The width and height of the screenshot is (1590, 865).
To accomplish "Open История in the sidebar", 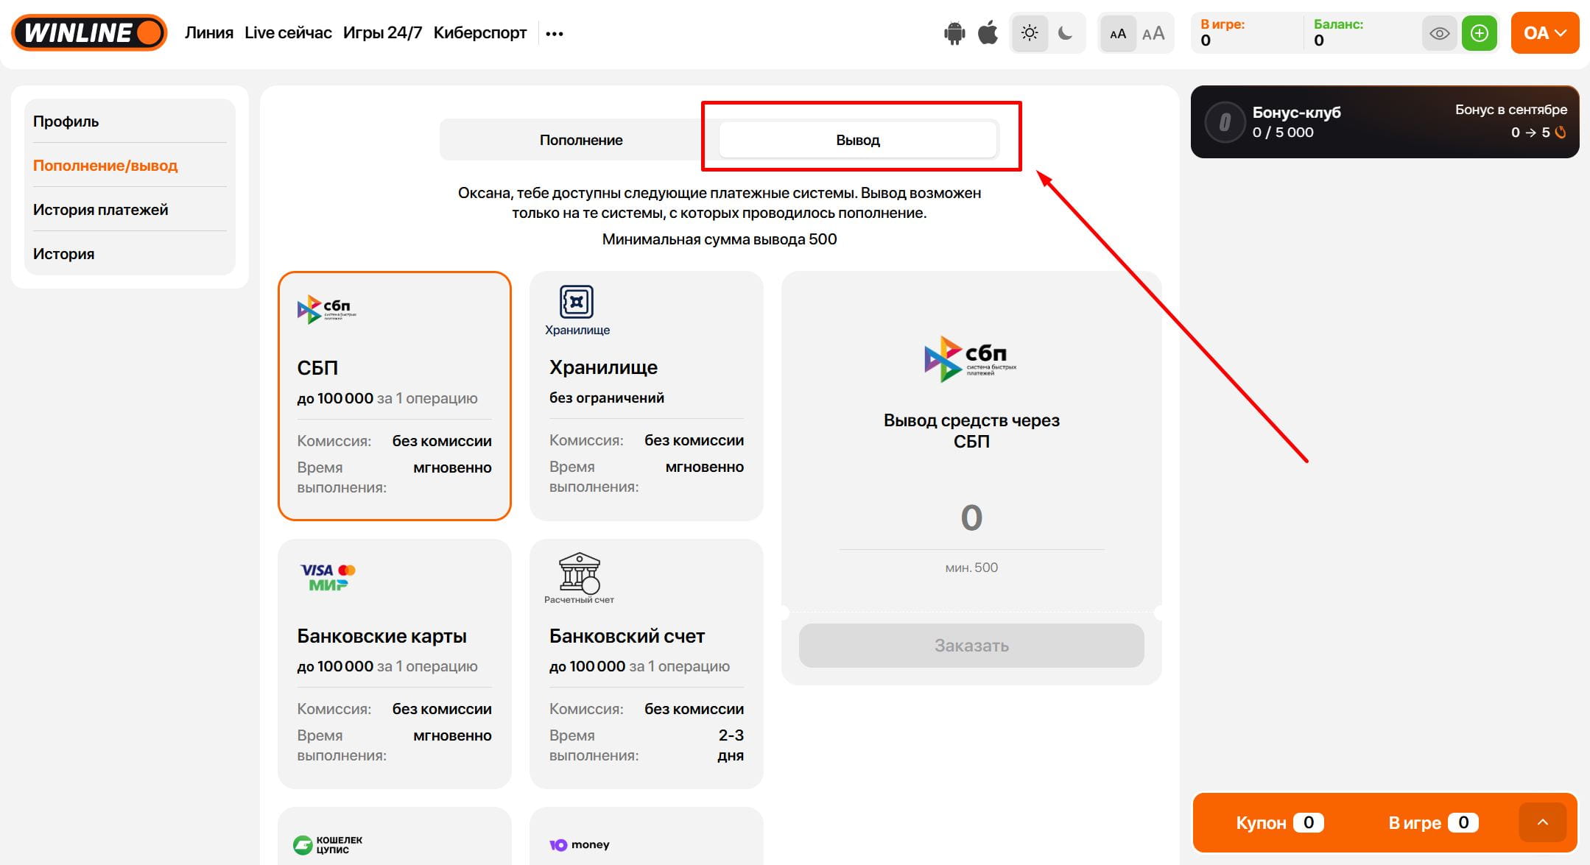I will point(130,253).
